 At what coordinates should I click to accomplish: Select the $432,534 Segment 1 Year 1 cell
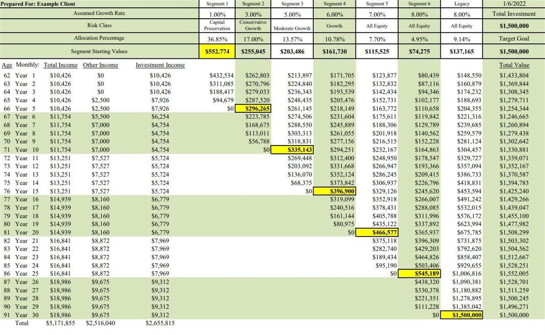click(x=222, y=75)
